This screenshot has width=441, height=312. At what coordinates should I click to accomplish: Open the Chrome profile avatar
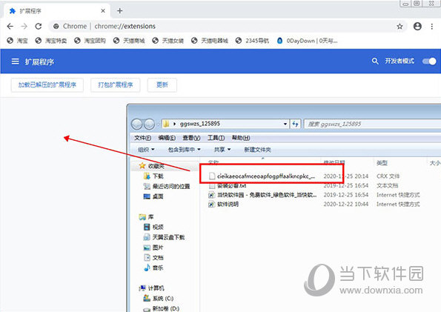(x=417, y=26)
